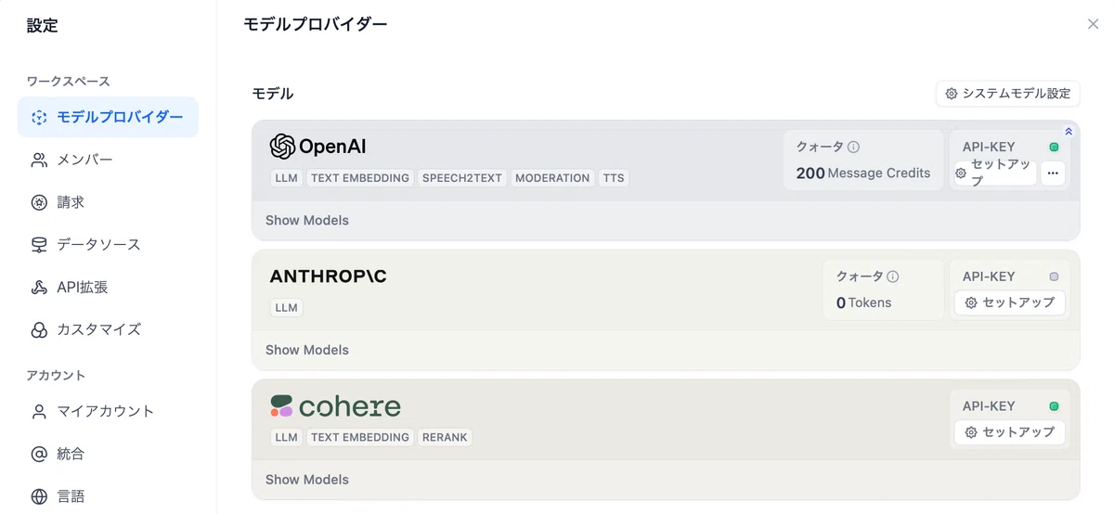Image resolution: width=1114 pixels, height=514 pixels.
Task: Click the Cohere logo
Action: tap(335, 406)
